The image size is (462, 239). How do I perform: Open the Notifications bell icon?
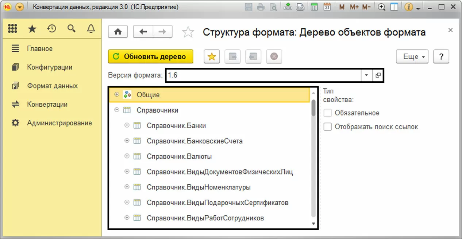(x=91, y=29)
